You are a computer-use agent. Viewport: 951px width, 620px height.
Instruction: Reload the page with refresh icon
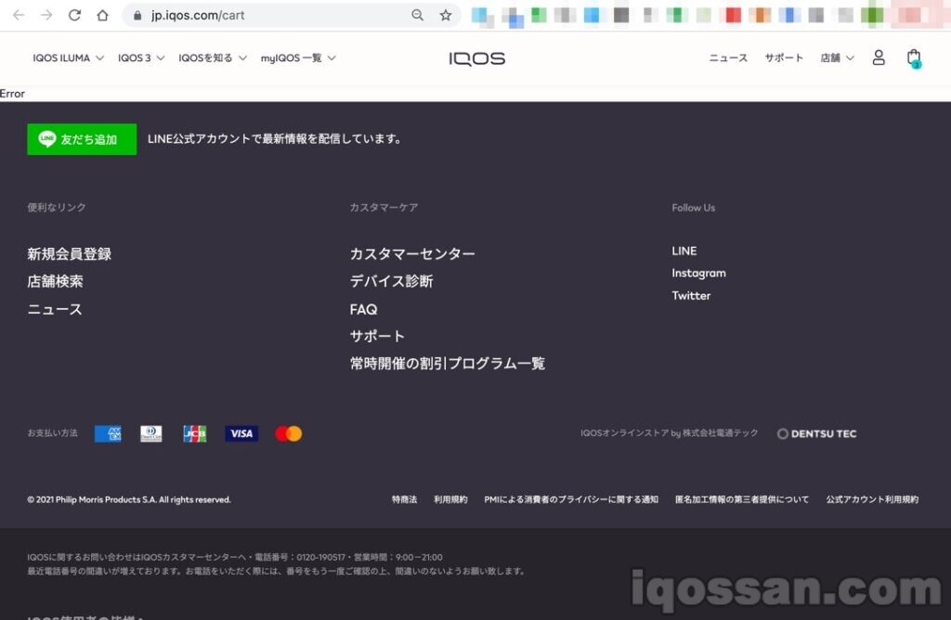pyautogui.click(x=74, y=15)
